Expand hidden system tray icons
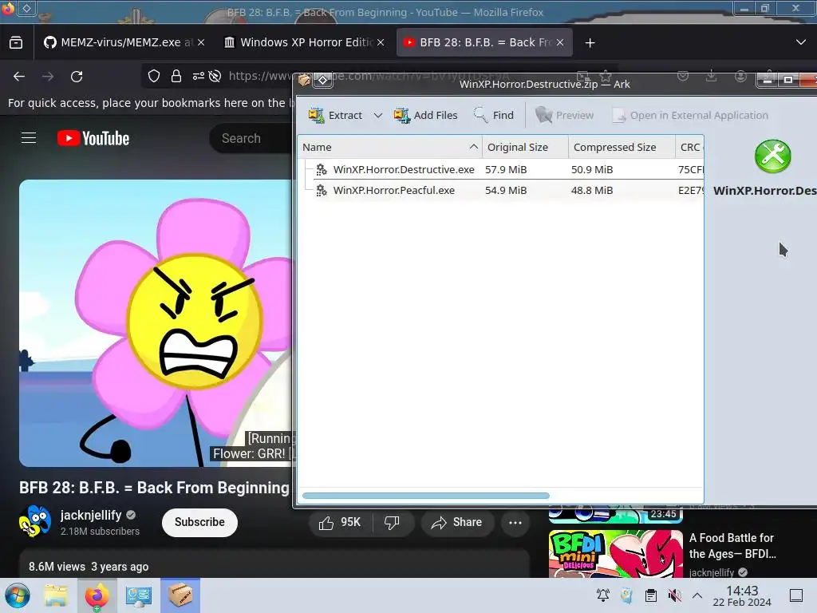 tap(697, 595)
